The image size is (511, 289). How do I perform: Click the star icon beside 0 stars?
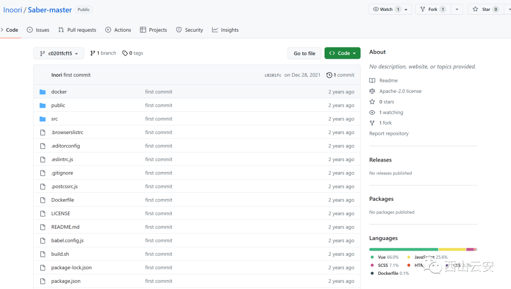pos(372,102)
